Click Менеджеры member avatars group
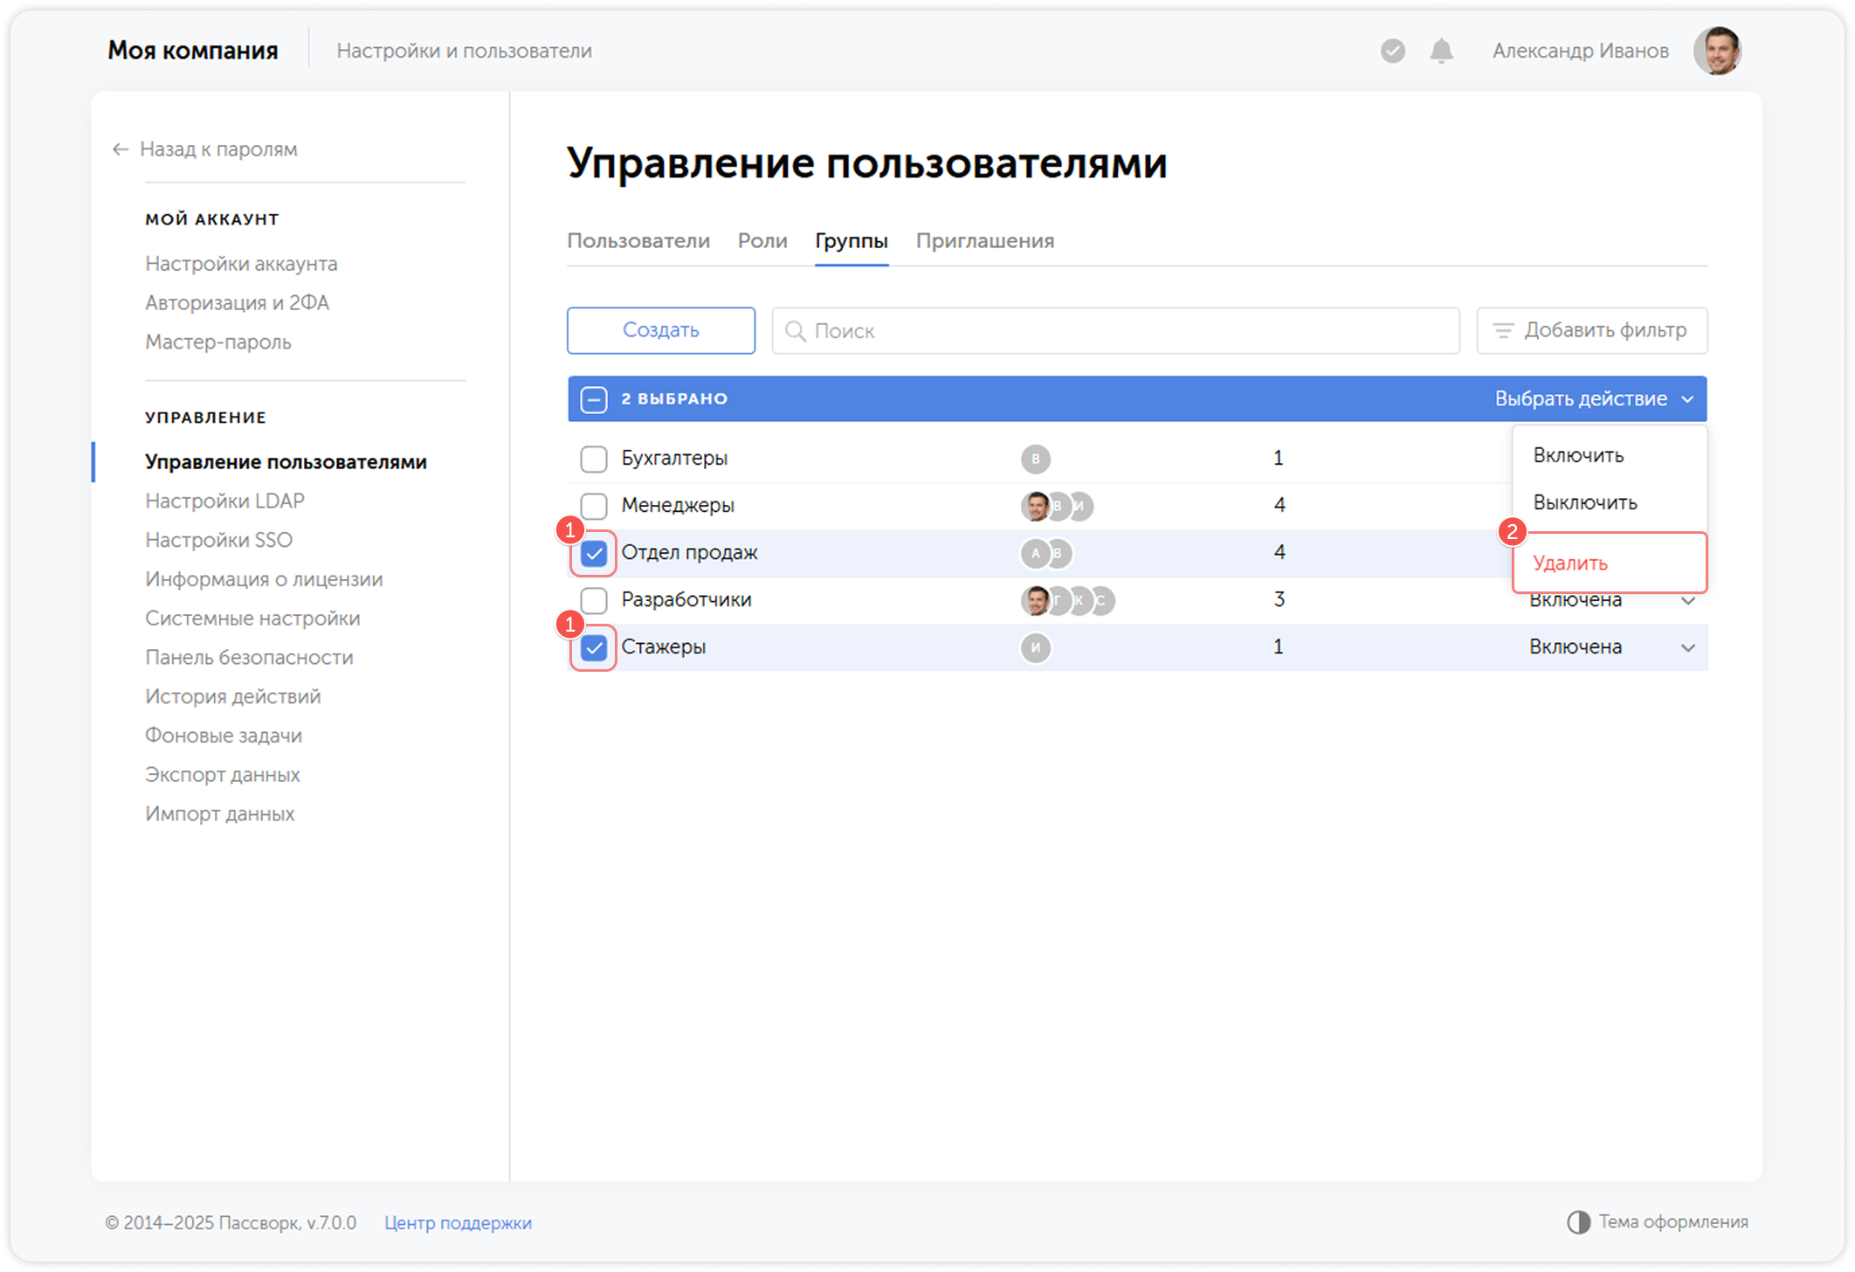Viewport: 1855px width, 1272px height. [1057, 506]
